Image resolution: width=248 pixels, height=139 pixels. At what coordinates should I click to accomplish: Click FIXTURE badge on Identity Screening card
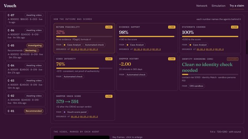[233, 59]
